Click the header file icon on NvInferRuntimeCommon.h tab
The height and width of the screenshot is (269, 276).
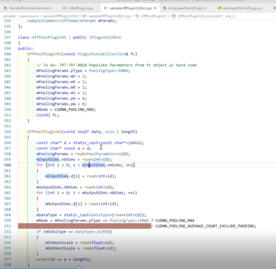6,8
